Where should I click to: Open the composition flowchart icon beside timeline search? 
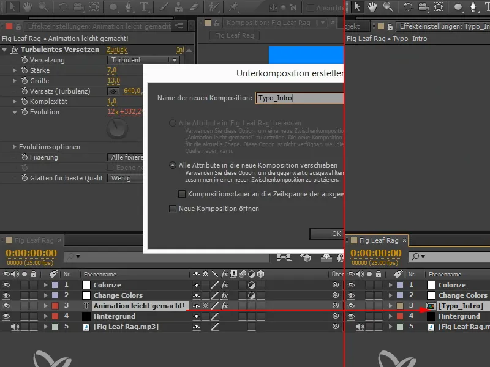point(284,257)
